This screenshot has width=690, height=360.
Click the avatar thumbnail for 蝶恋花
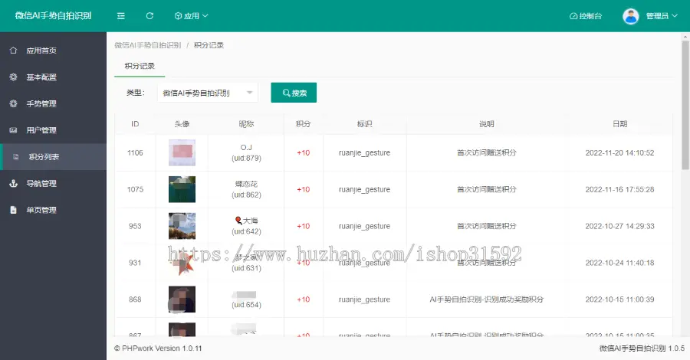pos(182,189)
